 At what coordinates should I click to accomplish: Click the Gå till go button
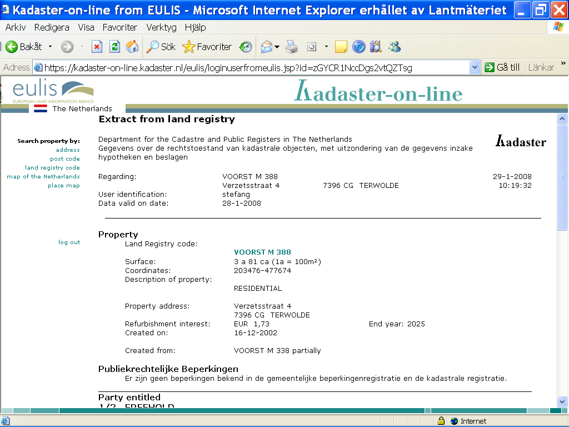(502, 67)
